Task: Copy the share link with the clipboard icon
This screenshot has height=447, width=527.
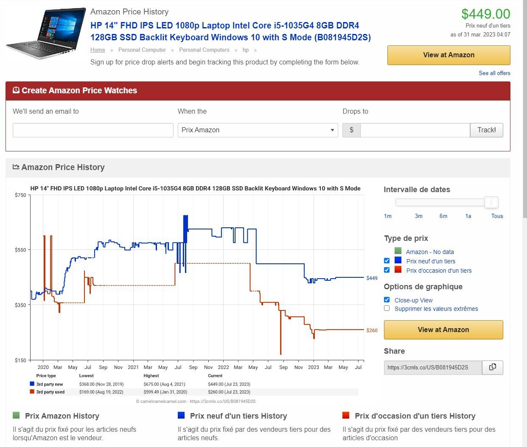Action: (493, 367)
